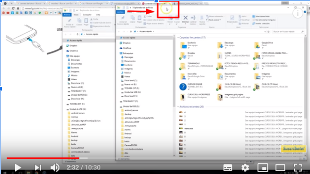Click Historial in the Abrir group
Viewport: 310px width, 174px height.
tap(243, 24)
